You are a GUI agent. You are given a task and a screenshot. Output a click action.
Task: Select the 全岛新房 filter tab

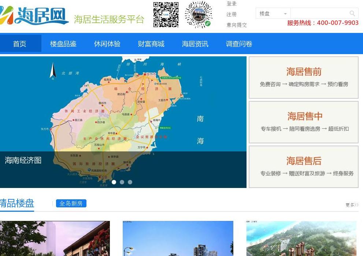pos(71,203)
